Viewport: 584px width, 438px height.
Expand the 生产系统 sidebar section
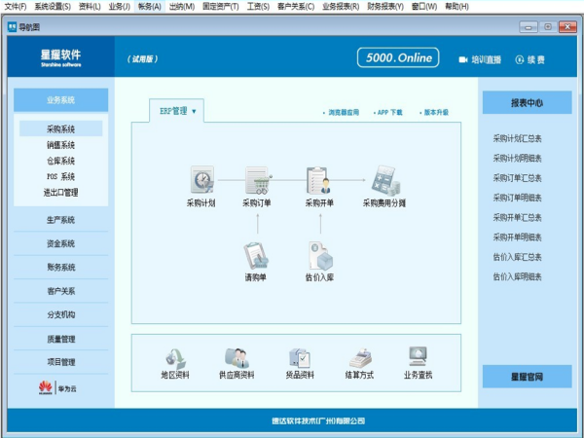(60, 220)
